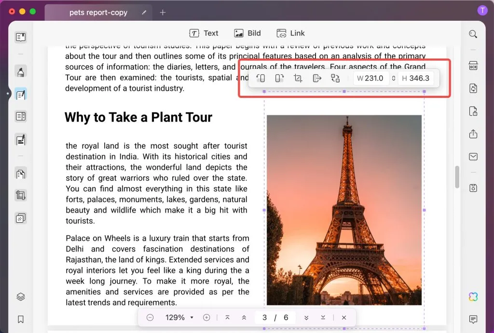The height and width of the screenshot is (333, 494).
Task: Show the comments panel
Action: [x=473, y=319]
